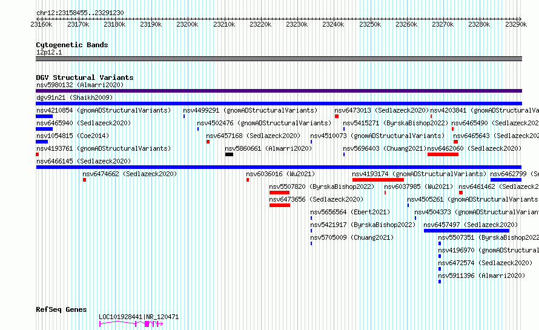Select the purple nsv5980132 variant bar
Screen dimensions: 539x330
click(279, 91)
